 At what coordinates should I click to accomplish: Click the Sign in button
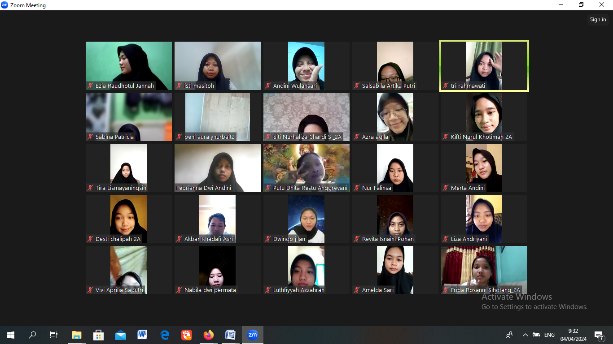pos(598,19)
